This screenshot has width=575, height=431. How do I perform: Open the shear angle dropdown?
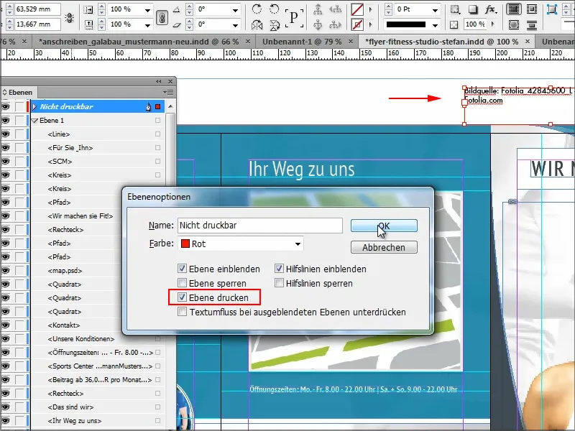(x=236, y=25)
